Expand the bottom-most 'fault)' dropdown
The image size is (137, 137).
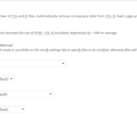click(x=13, y=109)
